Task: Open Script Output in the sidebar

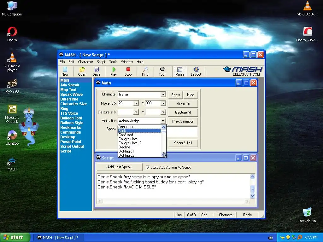Action: 72,147
